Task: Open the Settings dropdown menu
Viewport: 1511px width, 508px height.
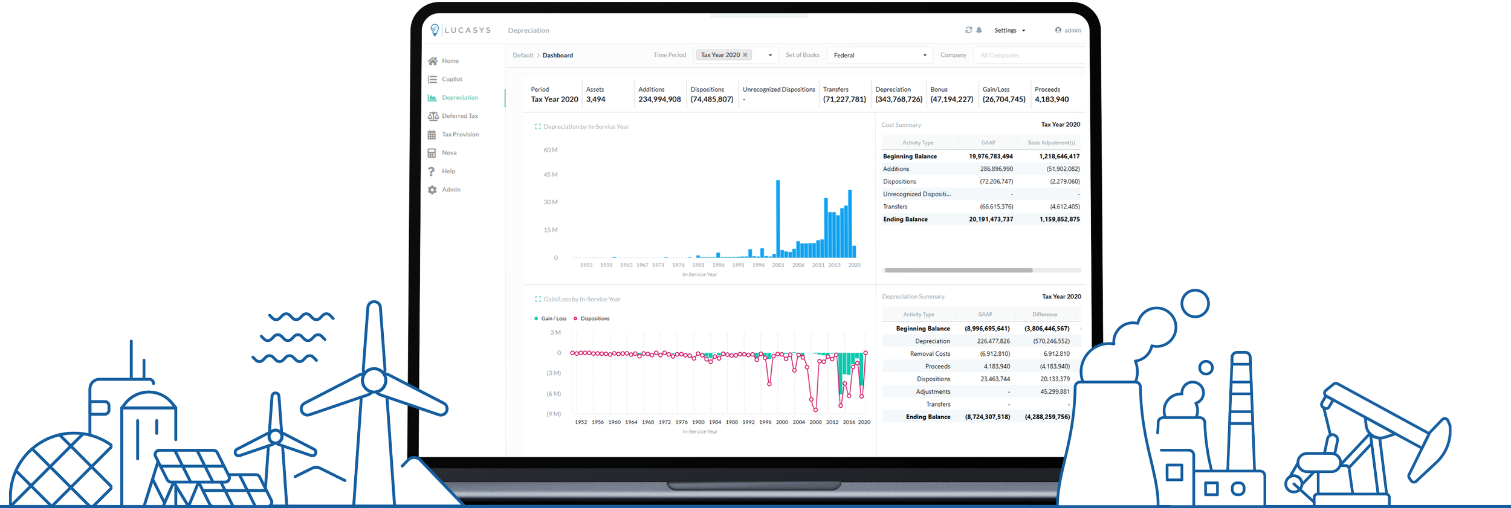Action: pos(1010,30)
